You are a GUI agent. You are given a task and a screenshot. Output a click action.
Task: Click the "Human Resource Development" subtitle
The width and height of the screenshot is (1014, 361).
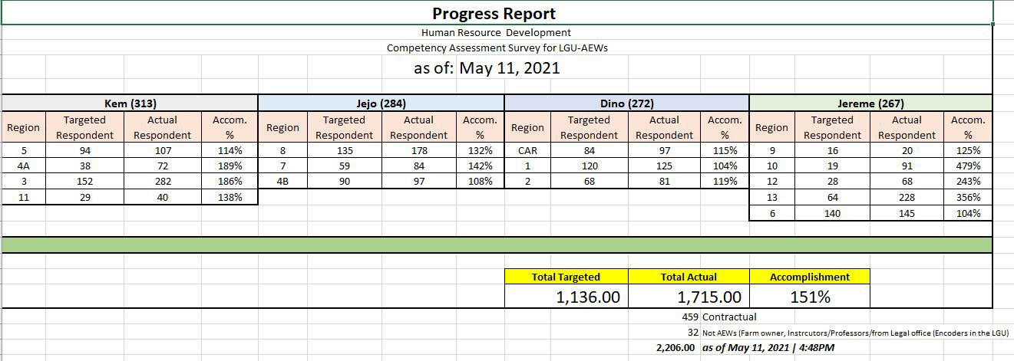coord(496,32)
